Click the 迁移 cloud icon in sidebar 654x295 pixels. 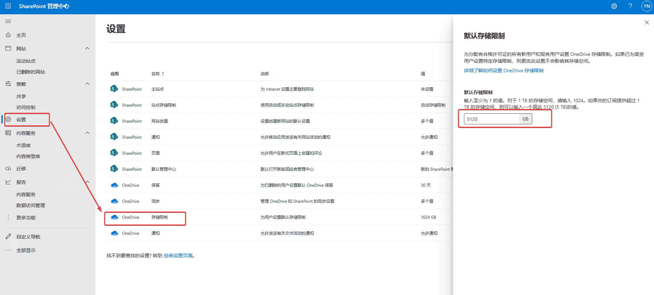(x=8, y=169)
